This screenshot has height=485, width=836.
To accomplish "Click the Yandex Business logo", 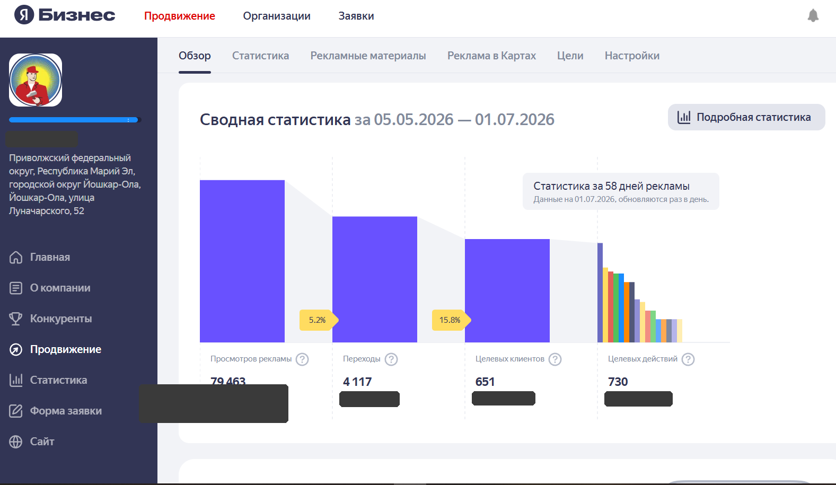I will coord(65,15).
